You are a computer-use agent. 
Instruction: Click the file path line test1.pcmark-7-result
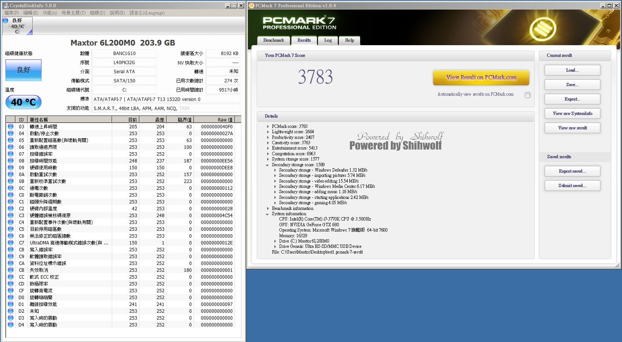pos(317,252)
